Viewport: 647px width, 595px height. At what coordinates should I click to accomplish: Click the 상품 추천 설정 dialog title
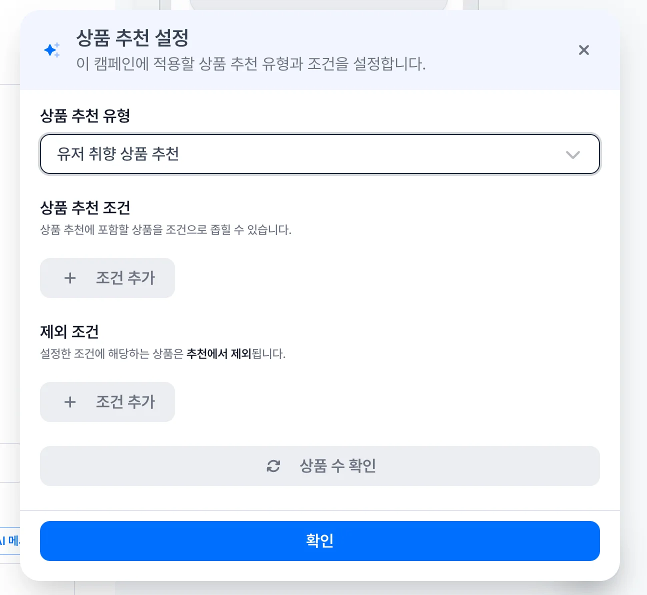[x=132, y=38]
